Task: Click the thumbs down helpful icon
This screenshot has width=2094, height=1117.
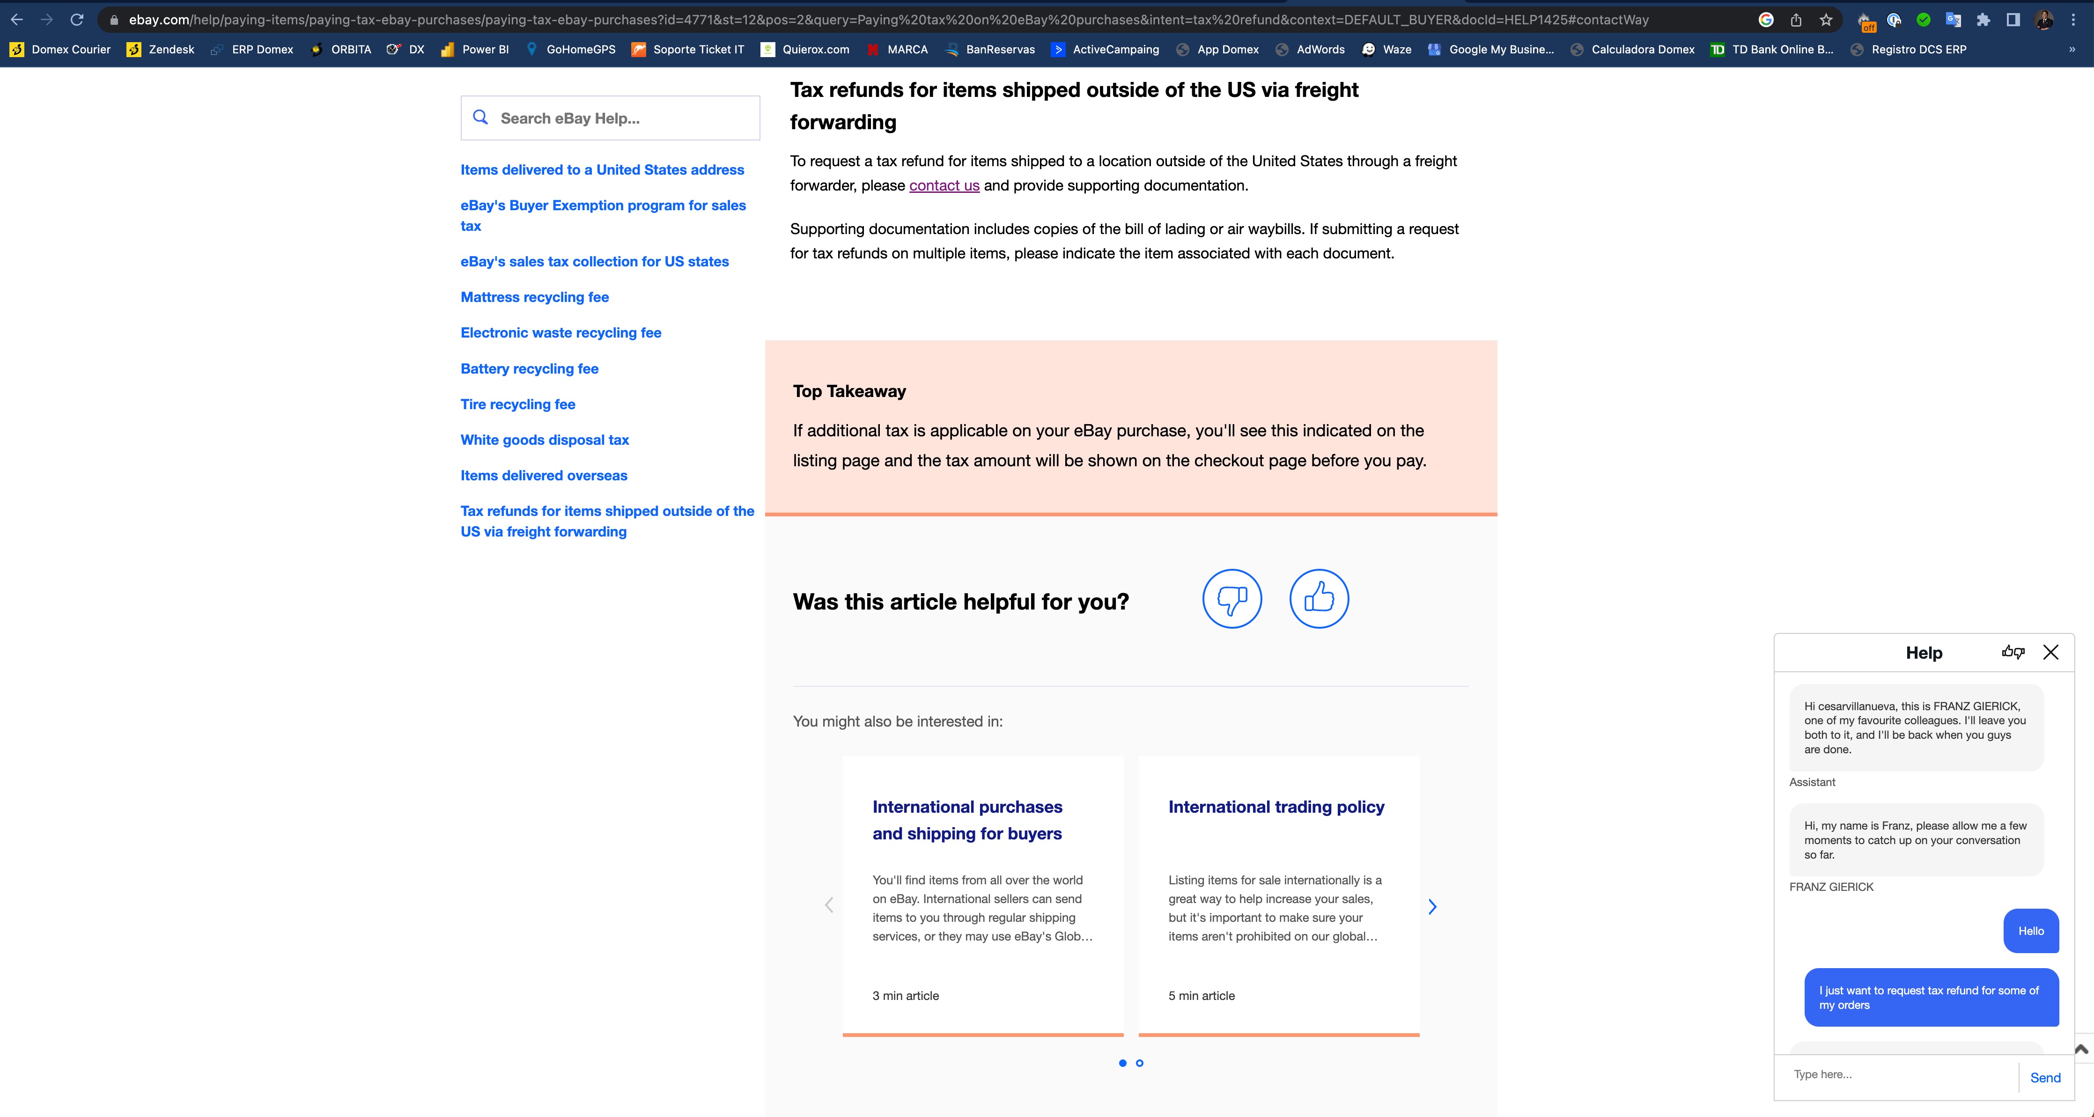Action: [1231, 598]
